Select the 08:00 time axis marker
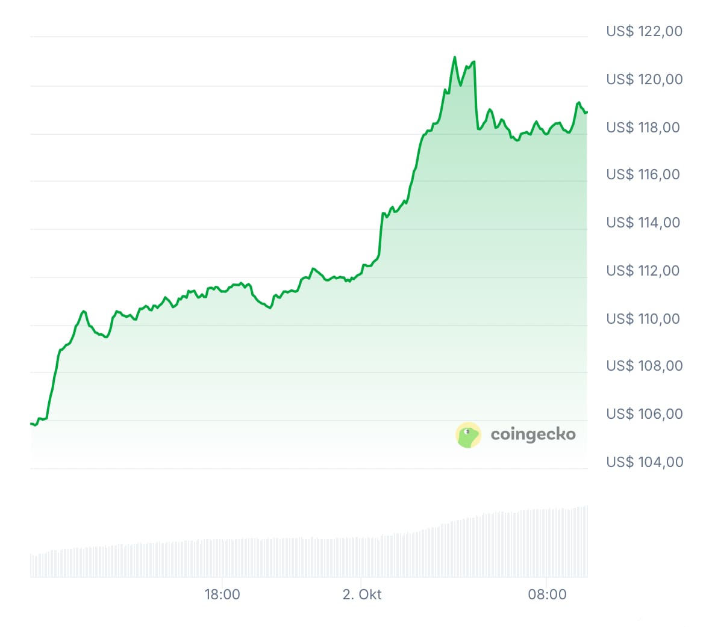 tap(548, 595)
